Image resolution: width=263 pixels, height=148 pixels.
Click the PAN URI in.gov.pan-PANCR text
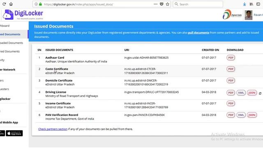pos(144,115)
